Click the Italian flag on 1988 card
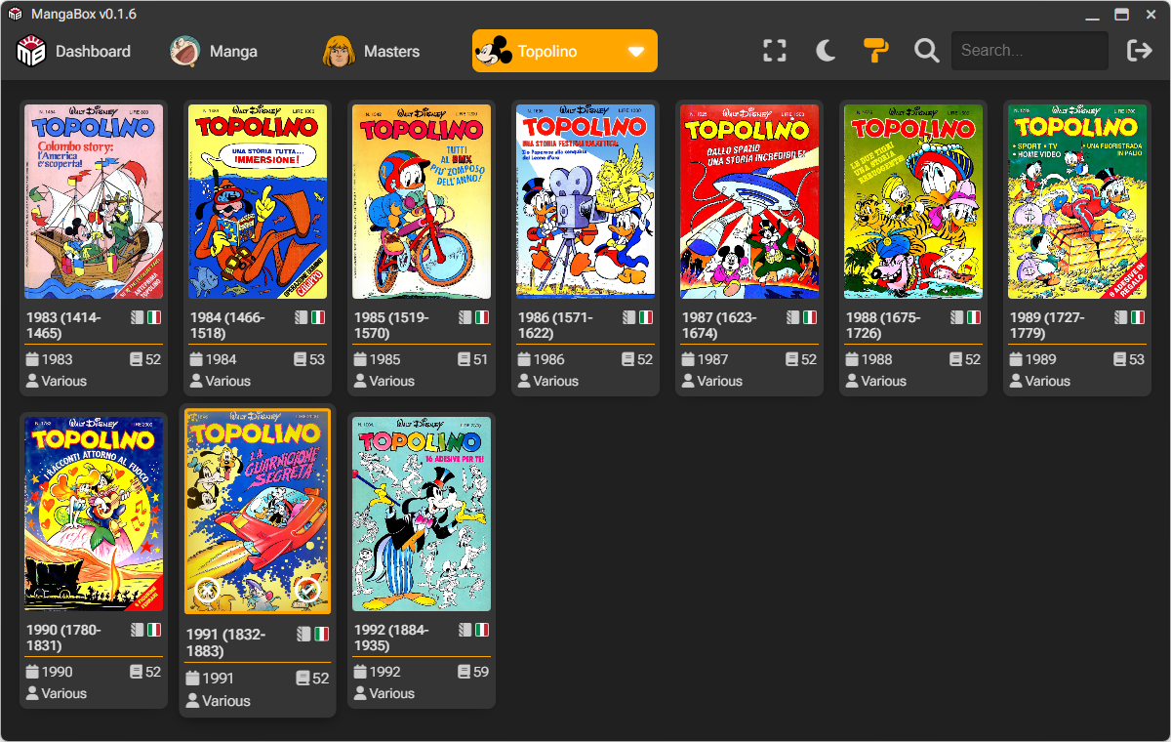The height and width of the screenshot is (742, 1171). [974, 317]
